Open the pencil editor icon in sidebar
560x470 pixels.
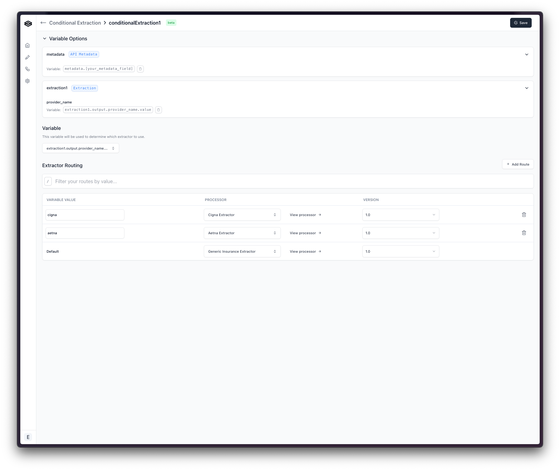click(x=27, y=57)
